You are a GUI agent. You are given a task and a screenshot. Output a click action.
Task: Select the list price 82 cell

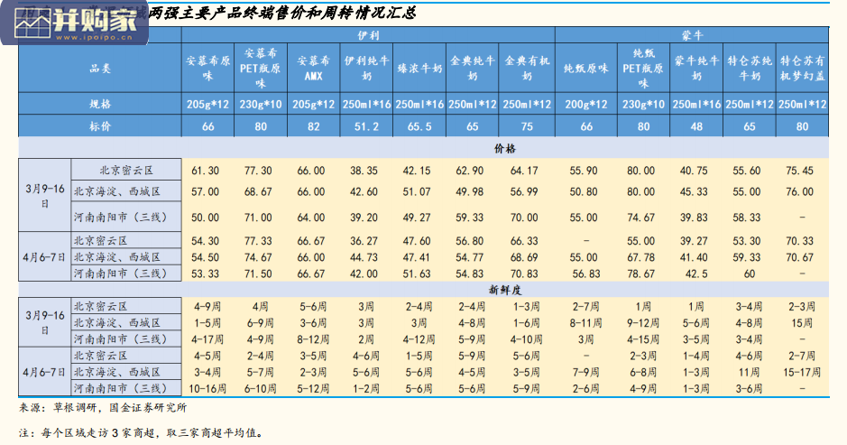click(313, 127)
